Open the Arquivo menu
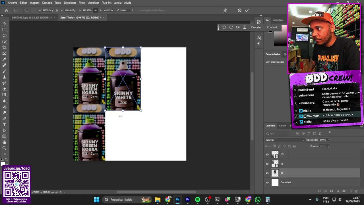The height and width of the screenshot is (205, 364). tap(13, 3)
